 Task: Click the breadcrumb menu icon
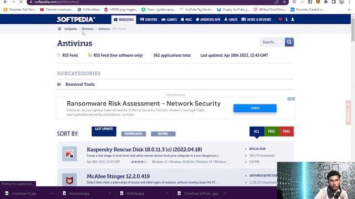pyautogui.click(x=59, y=29)
